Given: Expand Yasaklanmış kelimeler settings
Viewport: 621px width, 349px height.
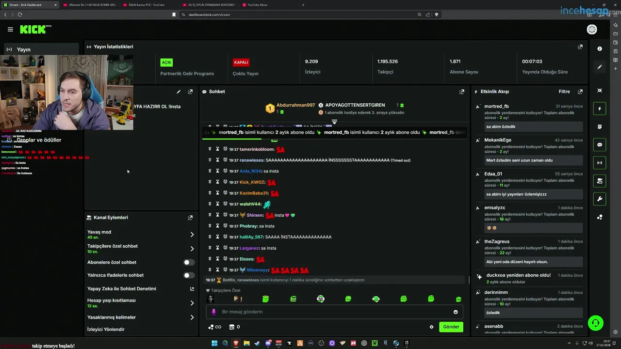Looking at the screenshot, I should [x=192, y=317].
